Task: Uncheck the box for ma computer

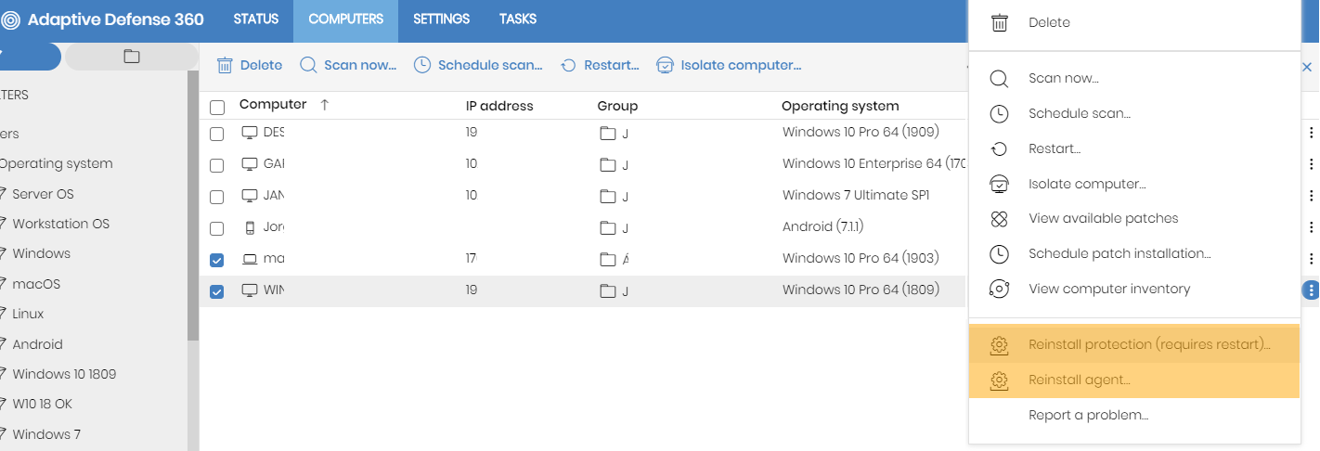Action: pyautogui.click(x=216, y=260)
